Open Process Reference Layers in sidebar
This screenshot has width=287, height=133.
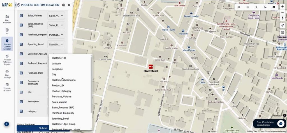coord(7,60)
